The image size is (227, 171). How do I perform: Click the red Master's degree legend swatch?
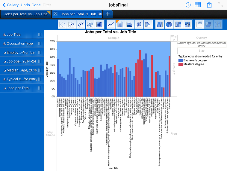[181, 64]
